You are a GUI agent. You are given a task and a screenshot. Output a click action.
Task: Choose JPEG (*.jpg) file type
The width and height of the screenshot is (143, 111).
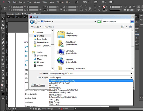point(91,100)
